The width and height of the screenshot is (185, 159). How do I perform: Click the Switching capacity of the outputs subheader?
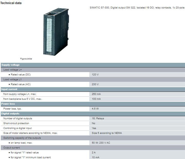point(93,138)
